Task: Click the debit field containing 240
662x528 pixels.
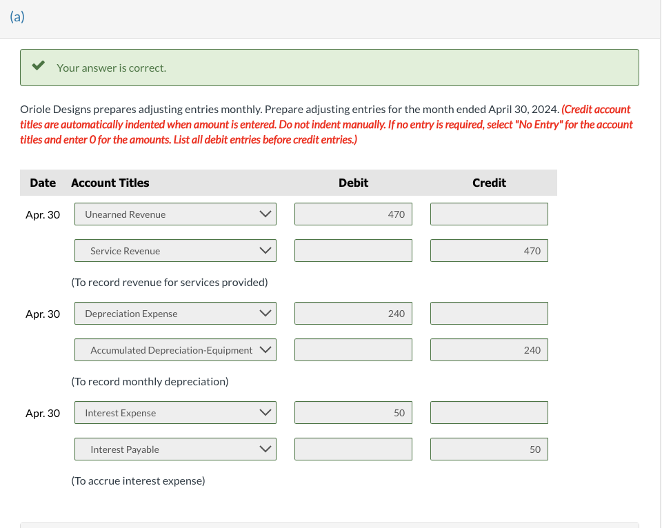Action: coord(353,313)
